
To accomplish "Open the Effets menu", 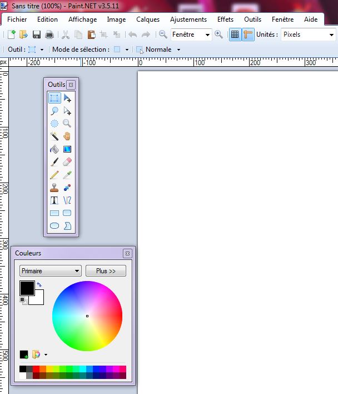I will 225,19.
